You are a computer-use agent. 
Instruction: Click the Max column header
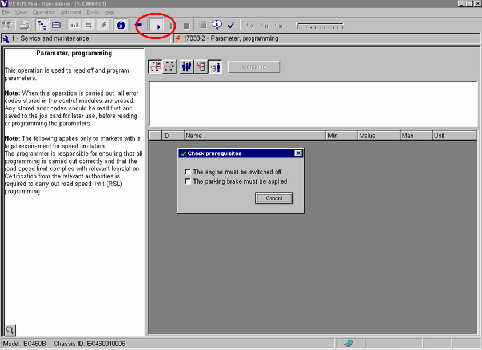tap(416, 136)
